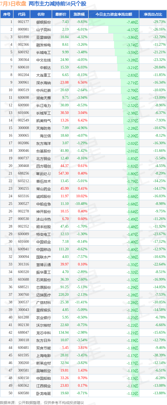Click the 名称 column header
The height and width of the screenshot is (405, 167).
[41, 14]
